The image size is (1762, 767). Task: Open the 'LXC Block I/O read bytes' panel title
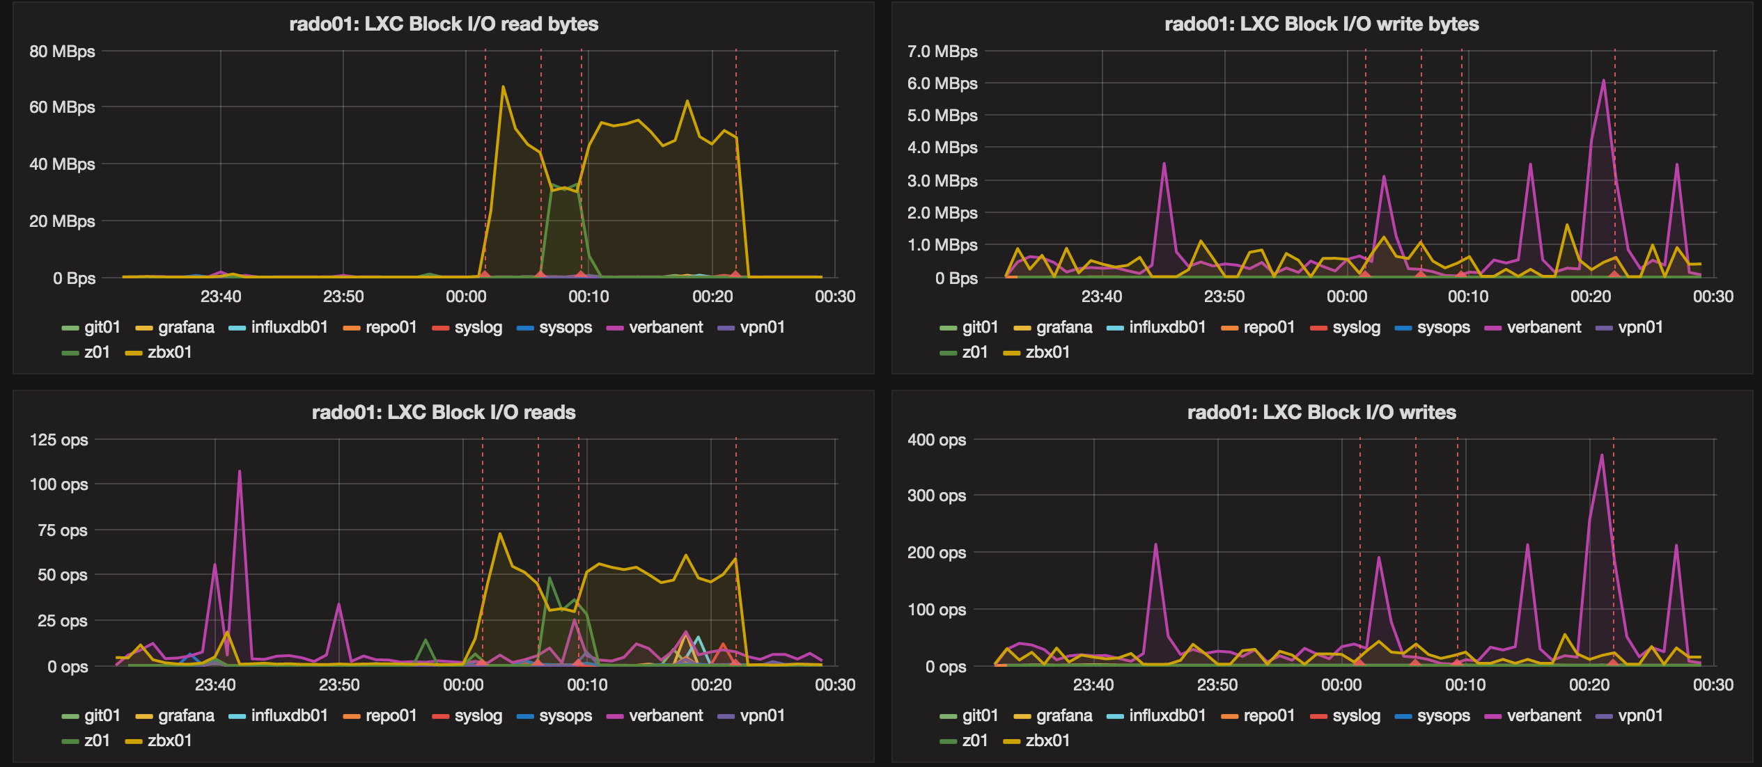(x=444, y=24)
